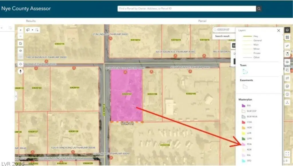Focus the Find a Parcel search box
Viewport: 293px width, 166px height.
coord(187,9)
